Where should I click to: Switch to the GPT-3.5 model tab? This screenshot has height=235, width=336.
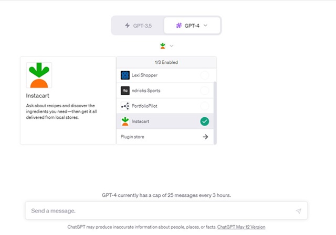point(138,26)
